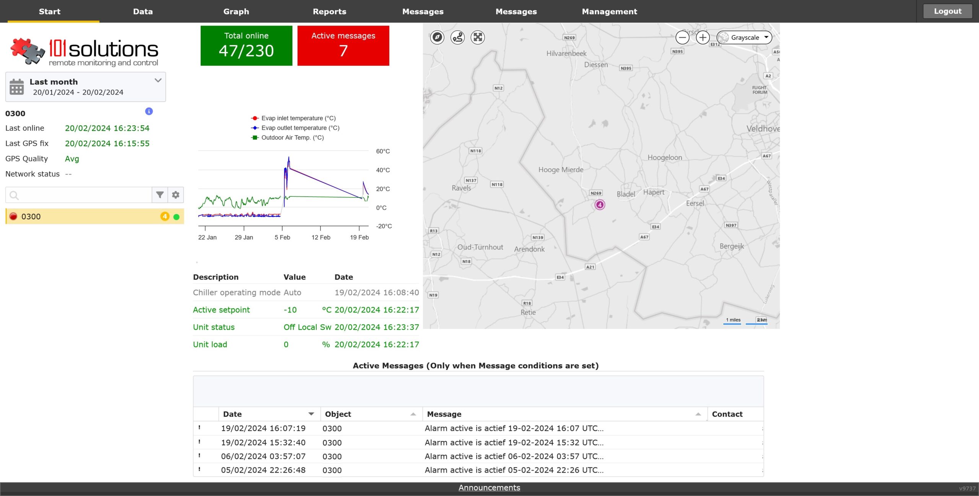Expand the Last month date range selector
Image resolution: width=979 pixels, height=496 pixels.
tap(158, 81)
